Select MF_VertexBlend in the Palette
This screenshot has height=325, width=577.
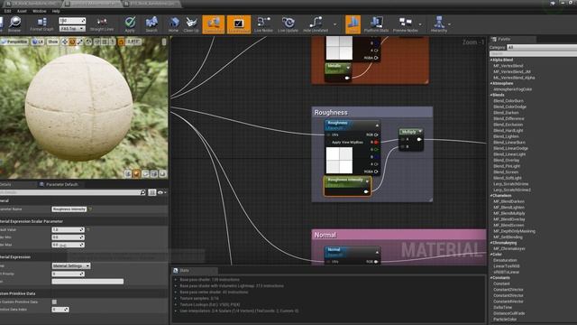click(508, 66)
